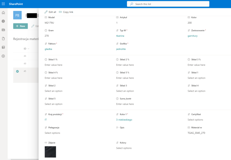This screenshot has width=231, height=160.
Task: Click the garnitury value under Zastosowanie
Action: click(x=193, y=36)
